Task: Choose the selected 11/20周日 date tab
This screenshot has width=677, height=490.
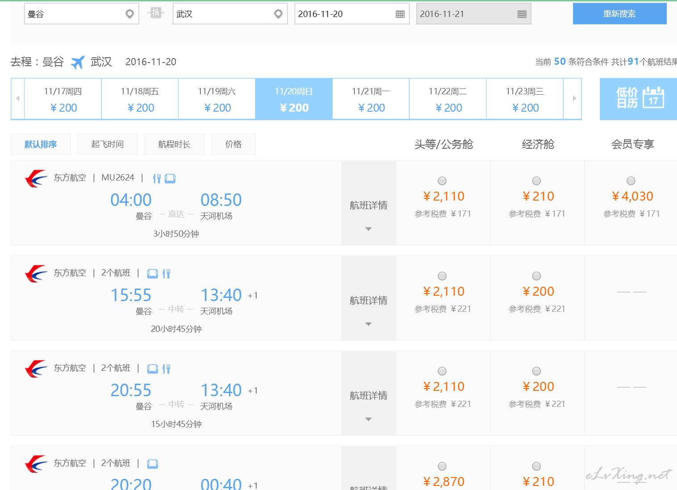Action: coord(294,99)
